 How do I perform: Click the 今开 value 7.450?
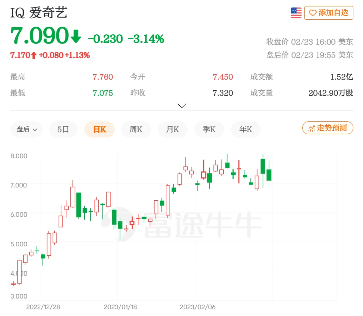point(223,77)
